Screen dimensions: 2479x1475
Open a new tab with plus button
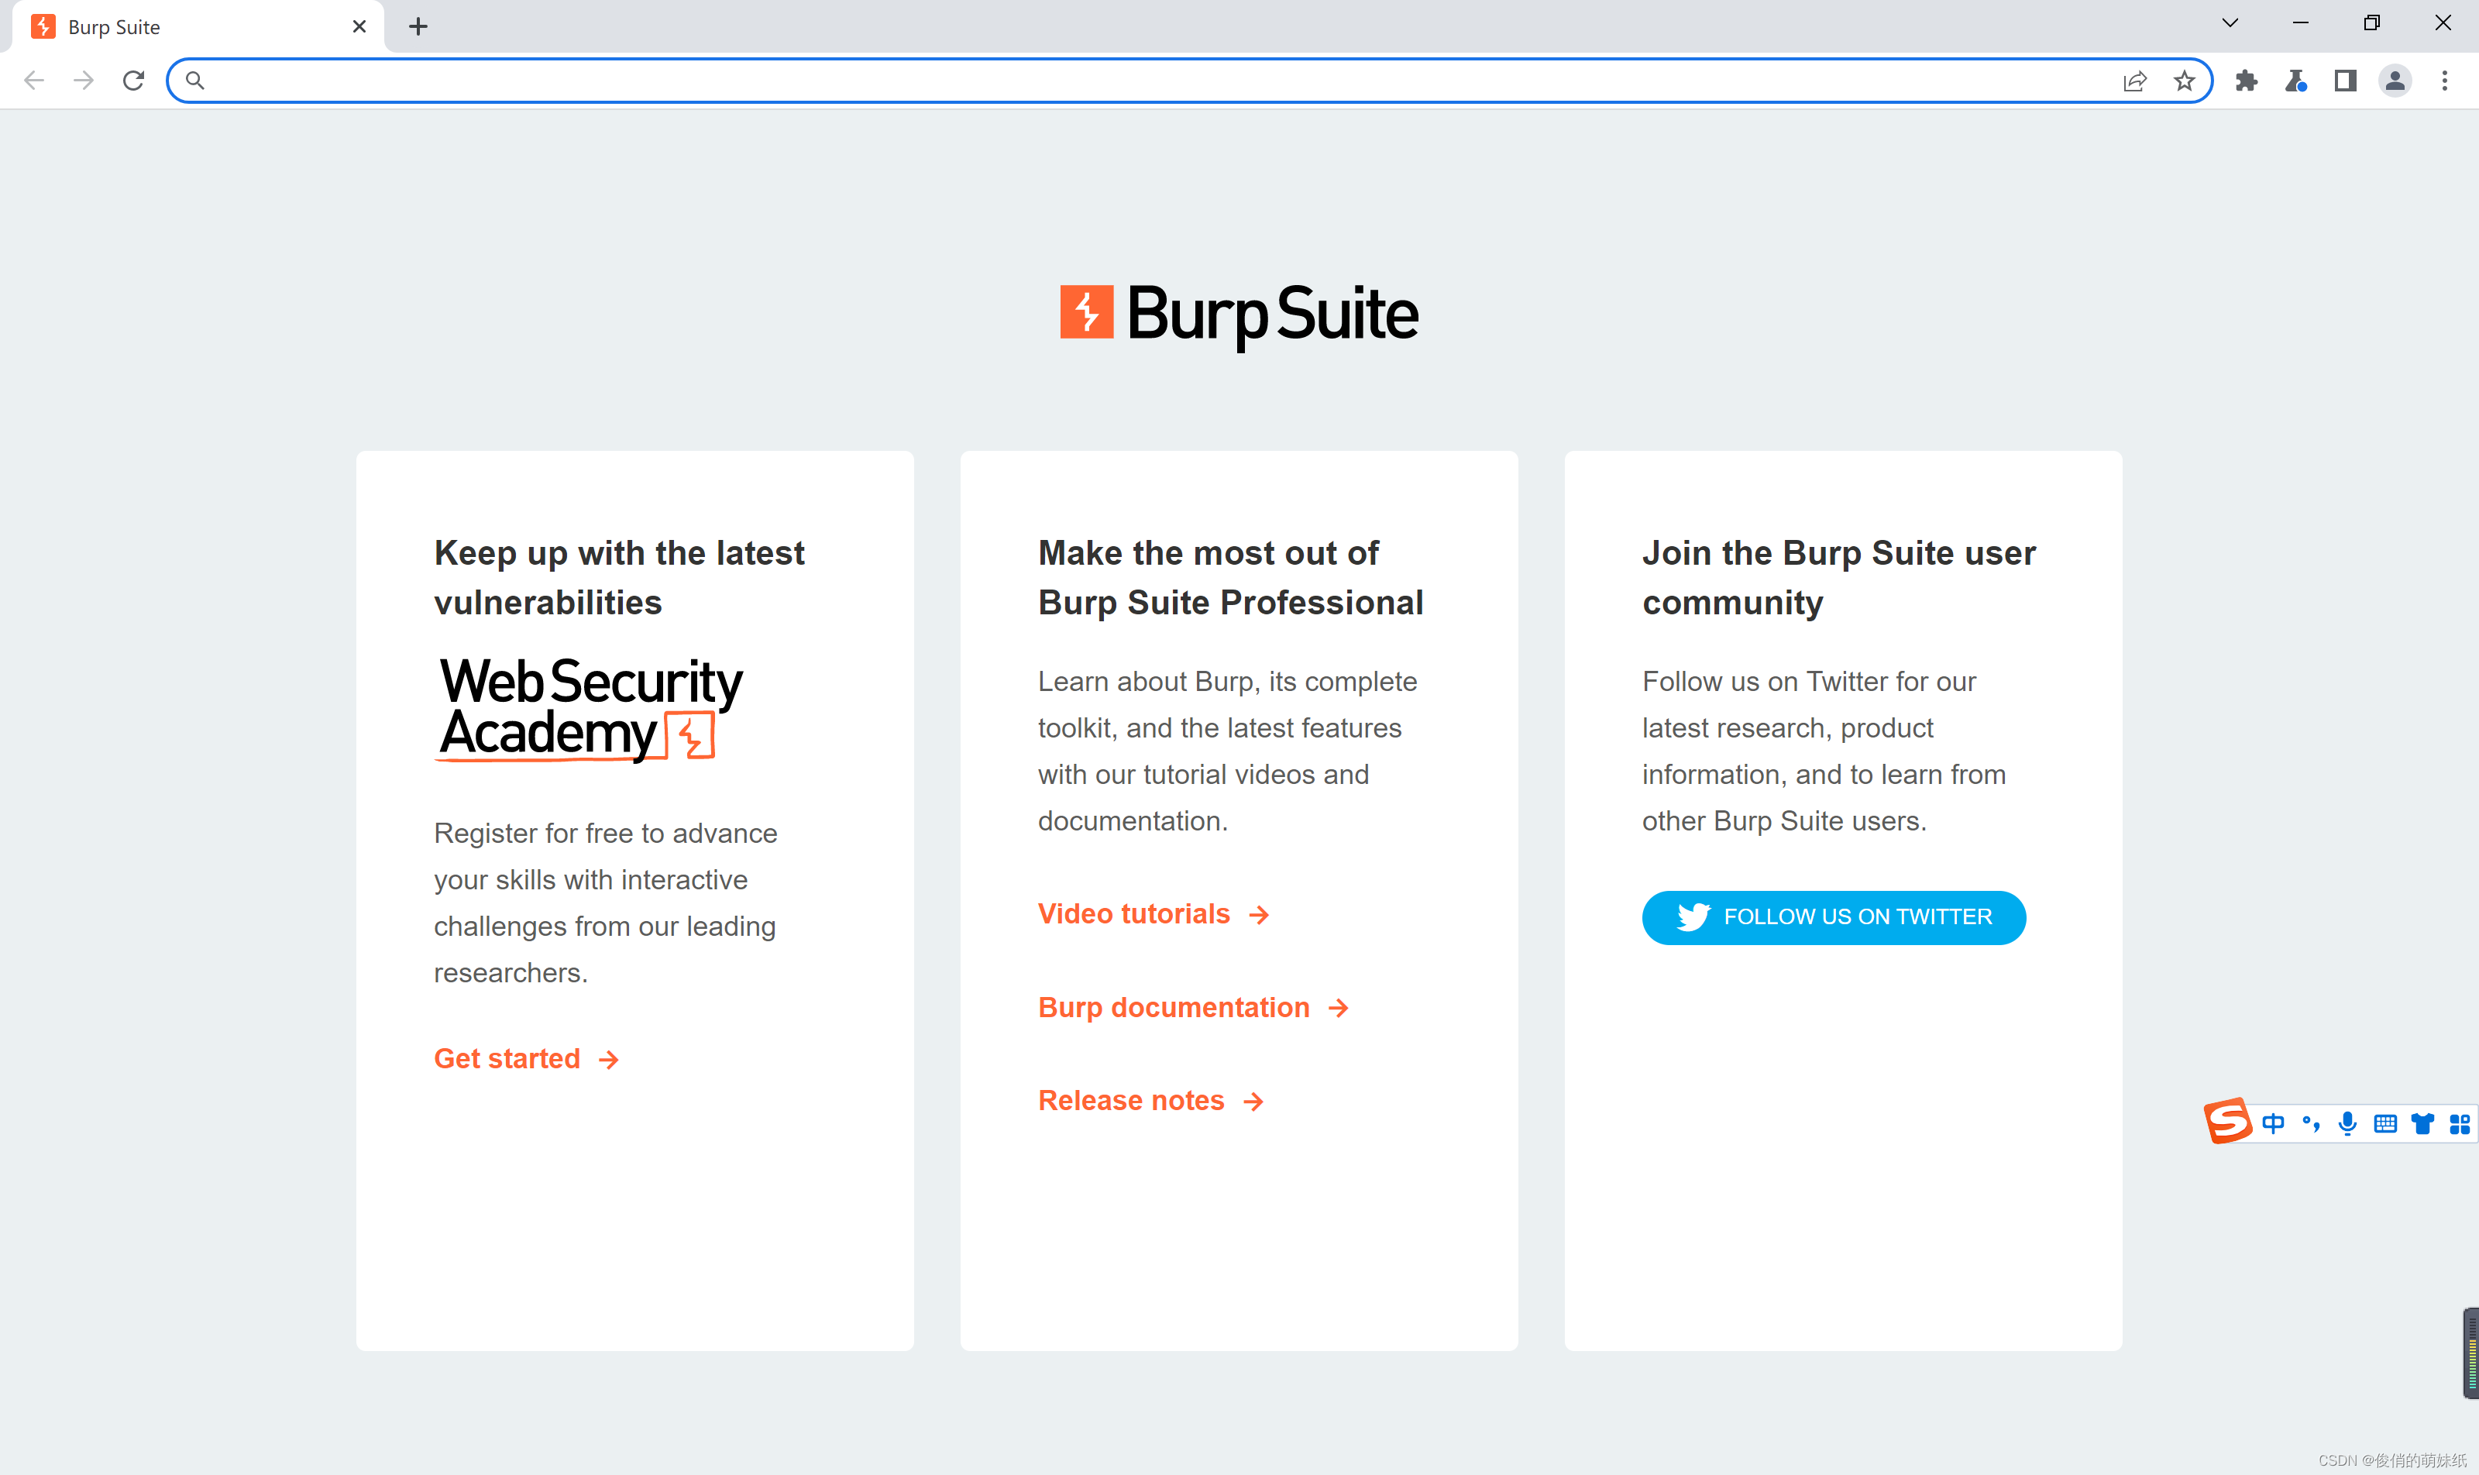coord(418,27)
